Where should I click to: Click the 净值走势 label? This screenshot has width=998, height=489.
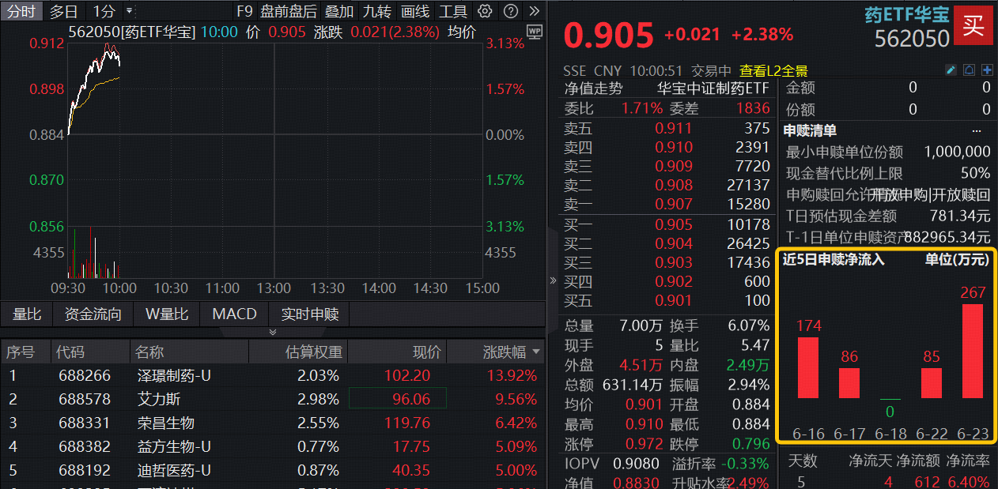594,88
